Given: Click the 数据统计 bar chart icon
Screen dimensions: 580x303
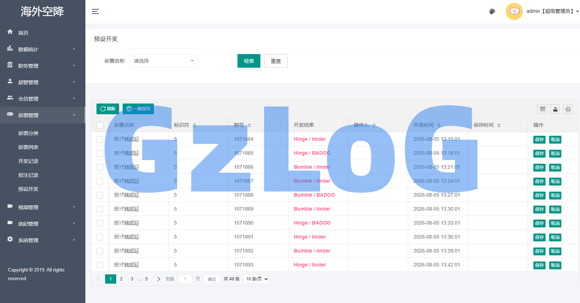Looking at the screenshot, I should tap(10, 48).
